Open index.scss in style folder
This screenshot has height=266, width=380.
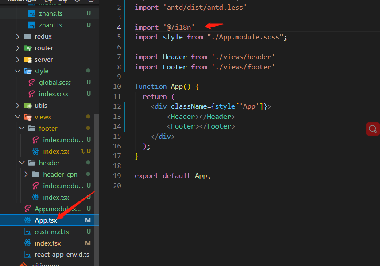[x=54, y=94]
